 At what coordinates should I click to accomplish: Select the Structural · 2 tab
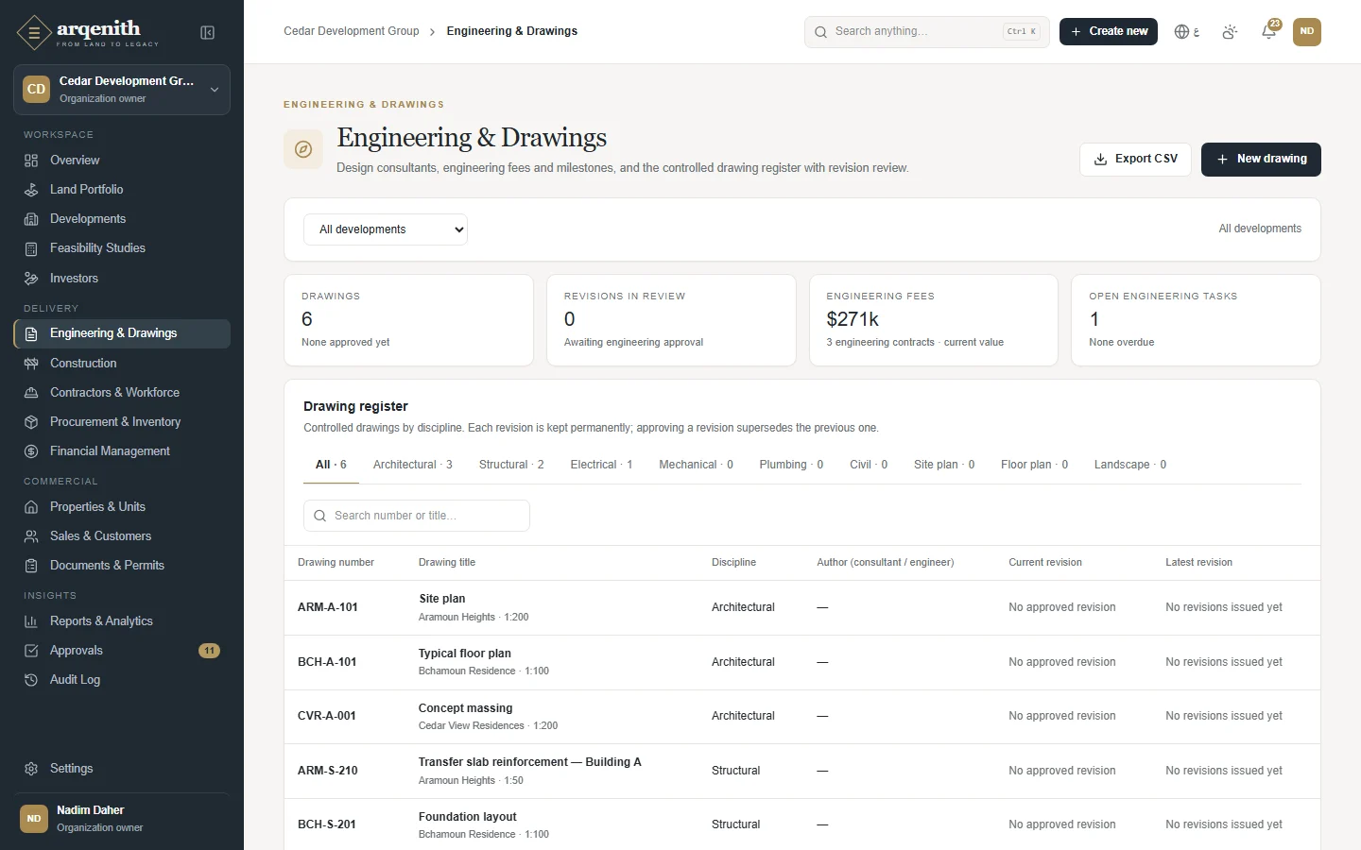click(x=511, y=465)
